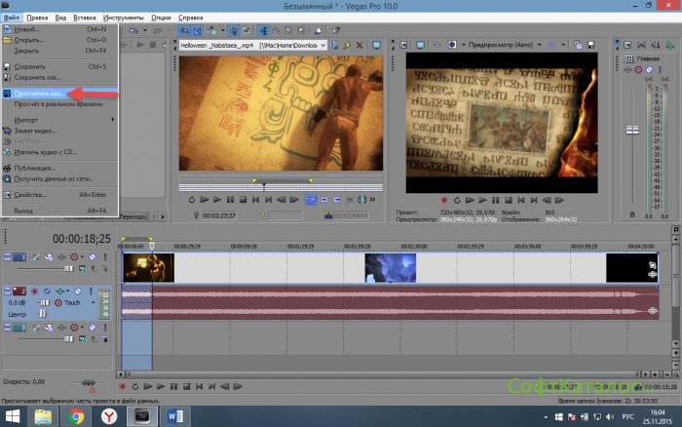Open Google Chrome from the taskbar
This screenshot has width=682, height=427.
76,416
